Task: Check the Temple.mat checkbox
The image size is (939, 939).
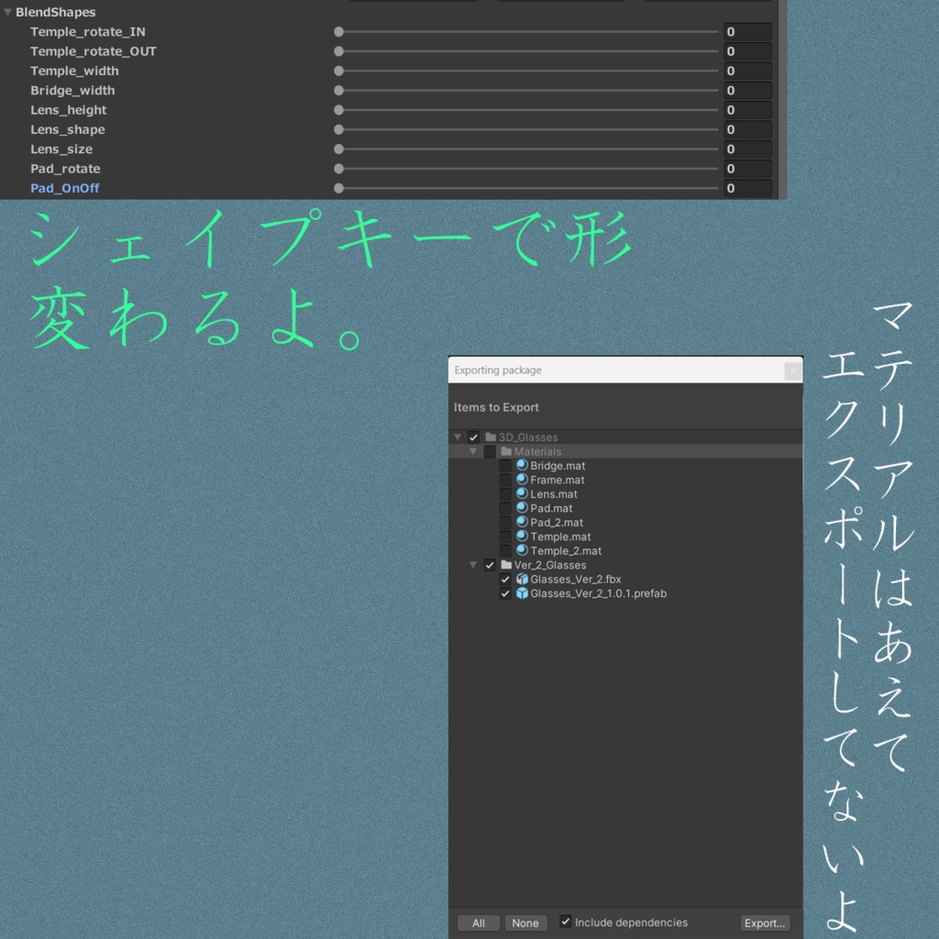Action: point(505,536)
